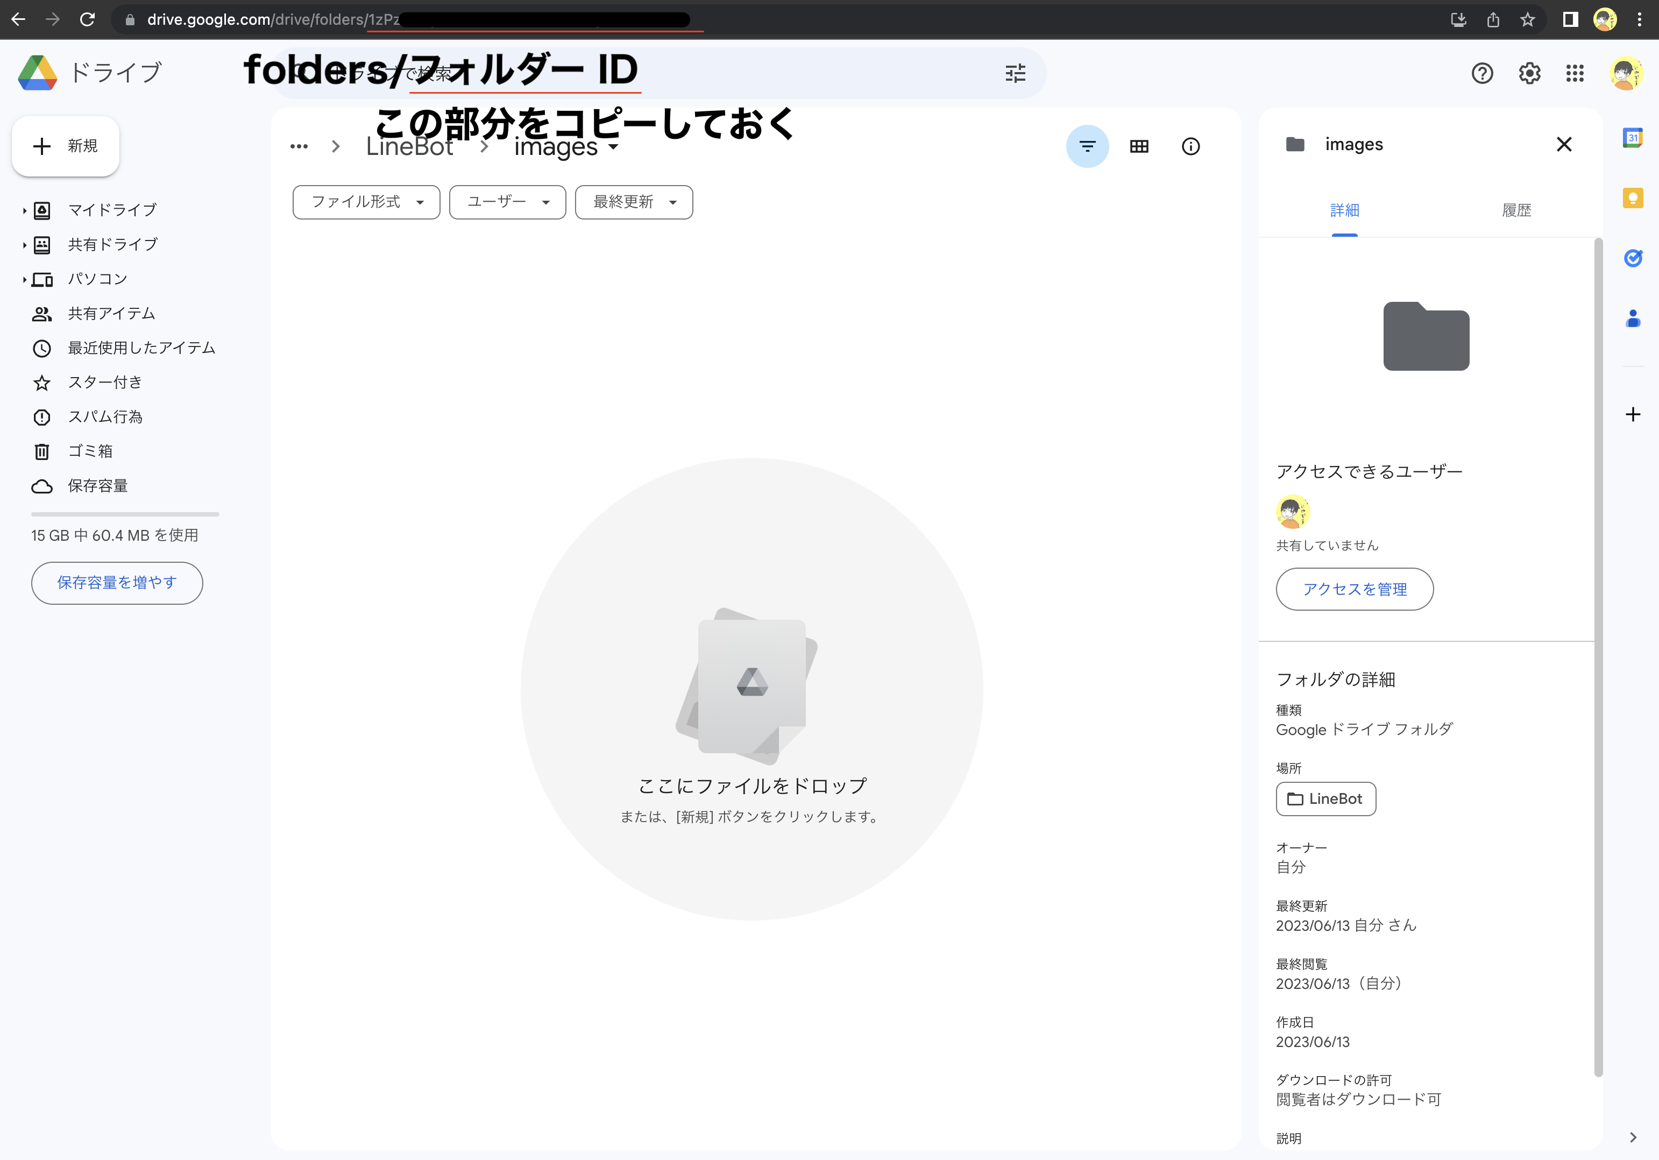Click 保存容量を増やす button
This screenshot has height=1160, width=1659.
(117, 583)
